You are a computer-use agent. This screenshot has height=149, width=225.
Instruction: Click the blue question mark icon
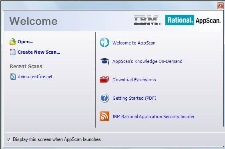click(104, 98)
